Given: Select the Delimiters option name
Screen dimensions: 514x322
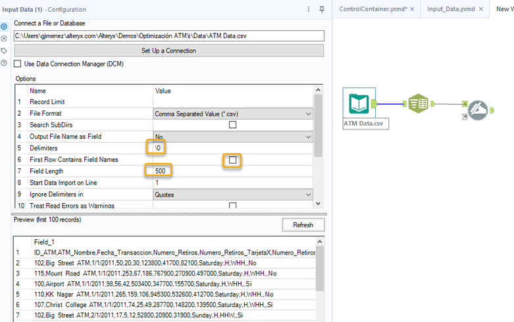Looking at the screenshot, I should [43, 148].
